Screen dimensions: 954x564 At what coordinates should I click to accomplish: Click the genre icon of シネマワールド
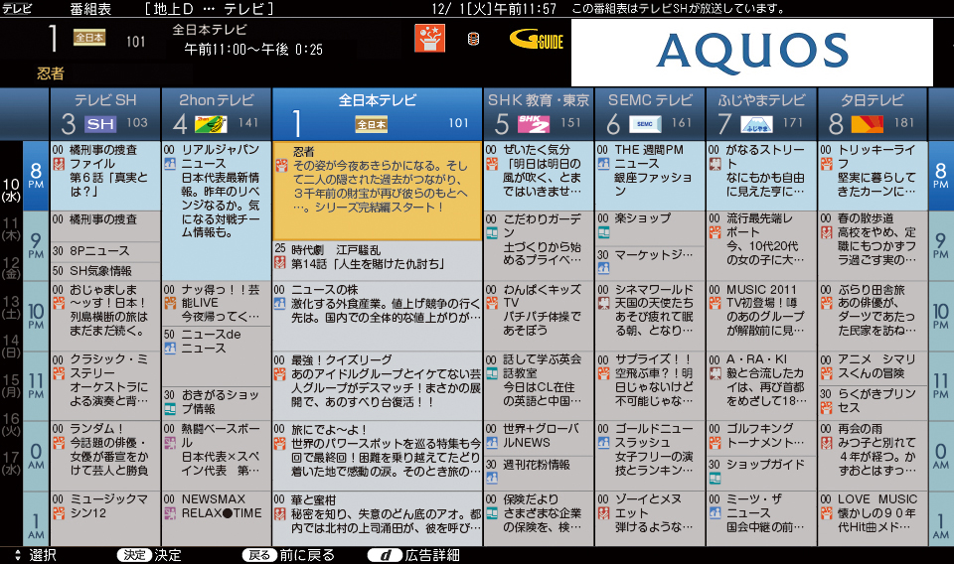click(x=603, y=303)
